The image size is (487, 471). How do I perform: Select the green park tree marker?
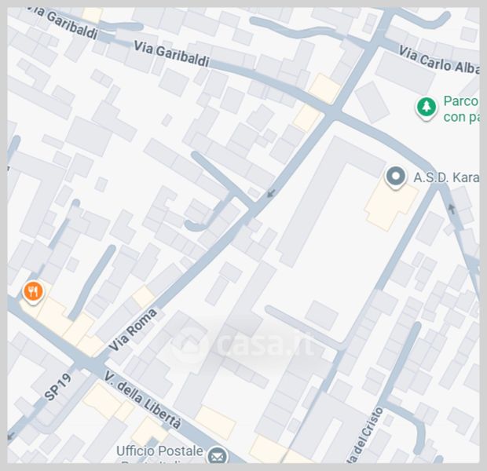(427, 108)
